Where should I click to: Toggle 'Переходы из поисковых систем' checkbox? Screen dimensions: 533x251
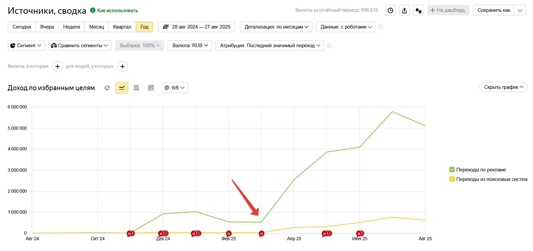[452, 179]
